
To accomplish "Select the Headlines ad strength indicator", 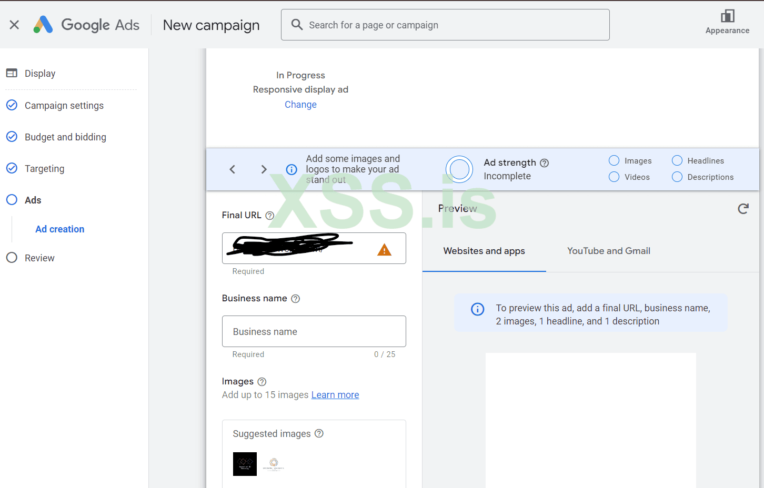I will 677,161.
